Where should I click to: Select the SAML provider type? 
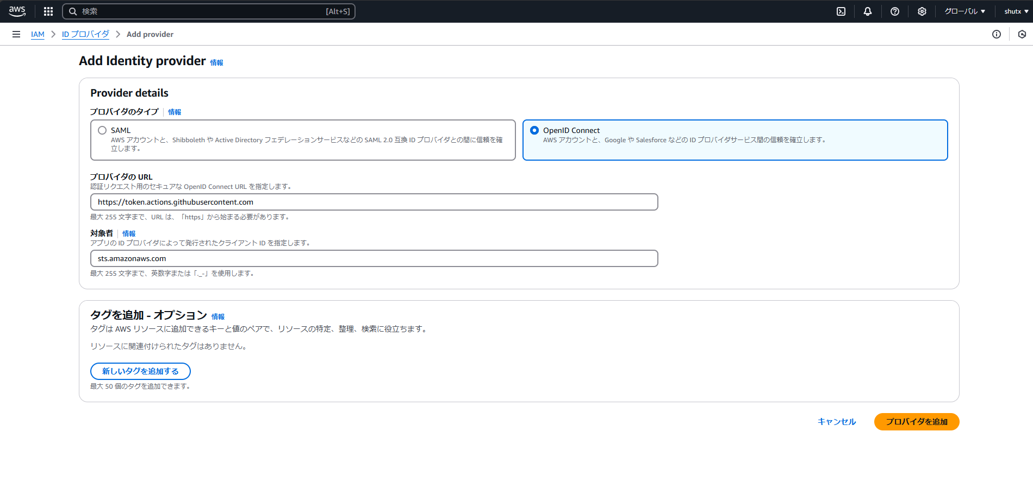102,130
